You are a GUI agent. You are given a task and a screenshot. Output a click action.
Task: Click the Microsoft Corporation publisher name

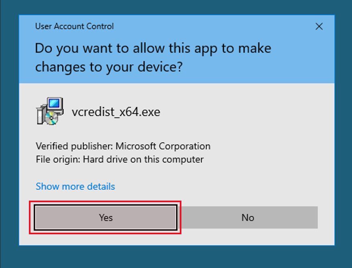[x=163, y=146]
